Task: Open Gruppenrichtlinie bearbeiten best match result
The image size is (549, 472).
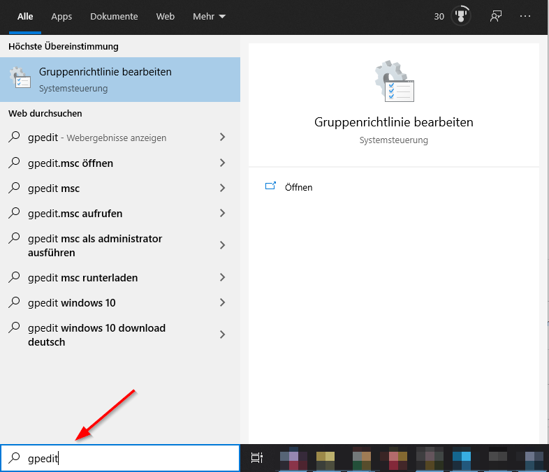Action: click(x=120, y=80)
